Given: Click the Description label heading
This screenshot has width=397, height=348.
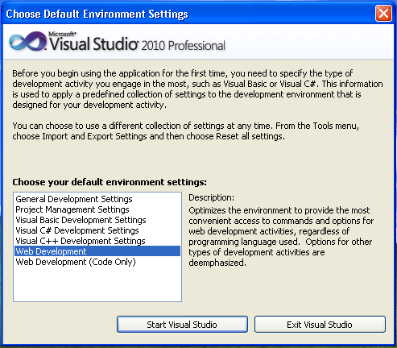Looking at the screenshot, I should click(x=211, y=197).
